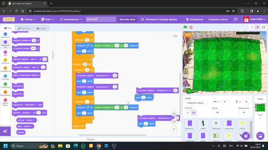Screen dimensions: 268x150
Task: Select the Движение blocks category
Action: tap(5, 35)
